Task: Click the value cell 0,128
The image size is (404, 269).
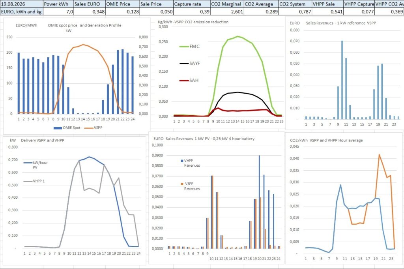Action: 123,11
